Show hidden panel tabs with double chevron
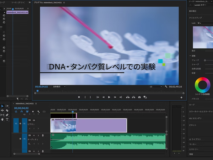 tap(30, 3)
